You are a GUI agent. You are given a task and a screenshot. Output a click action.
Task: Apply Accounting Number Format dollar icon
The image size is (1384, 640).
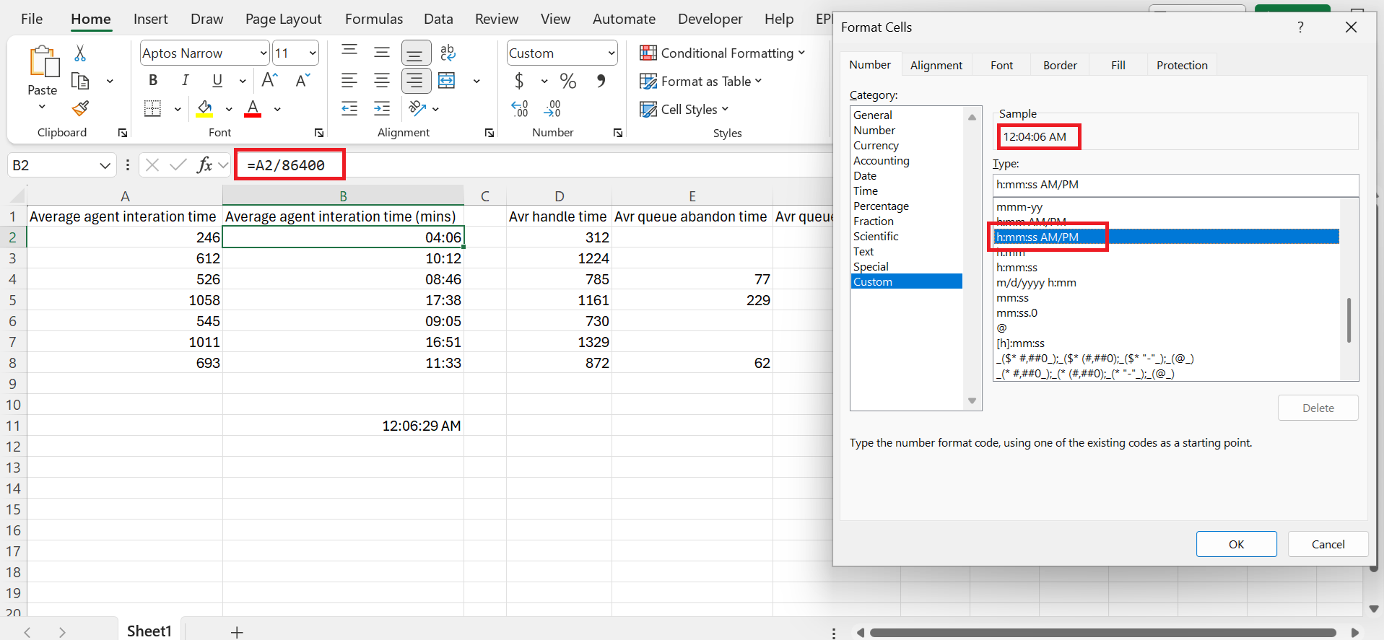[x=519, y=81]
